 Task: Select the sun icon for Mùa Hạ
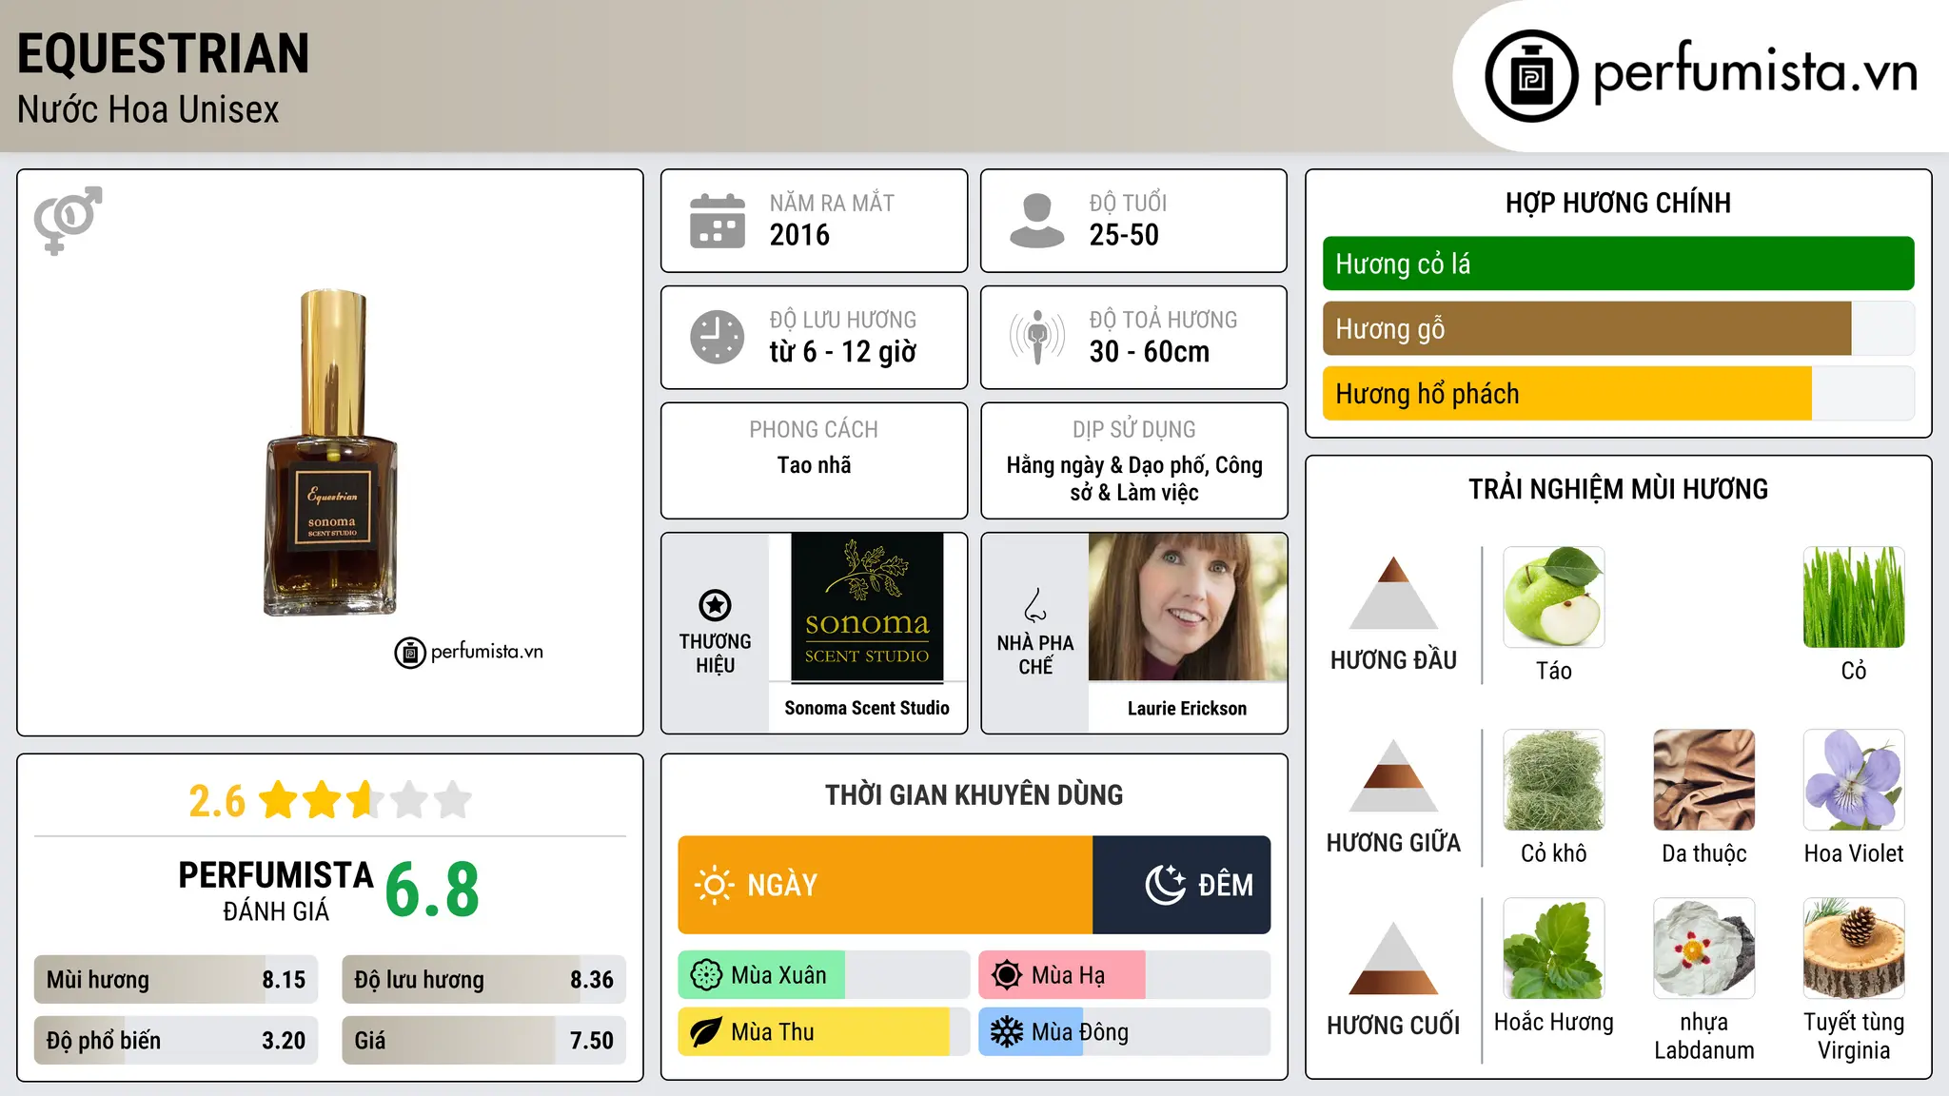[x=1007, y=975]
